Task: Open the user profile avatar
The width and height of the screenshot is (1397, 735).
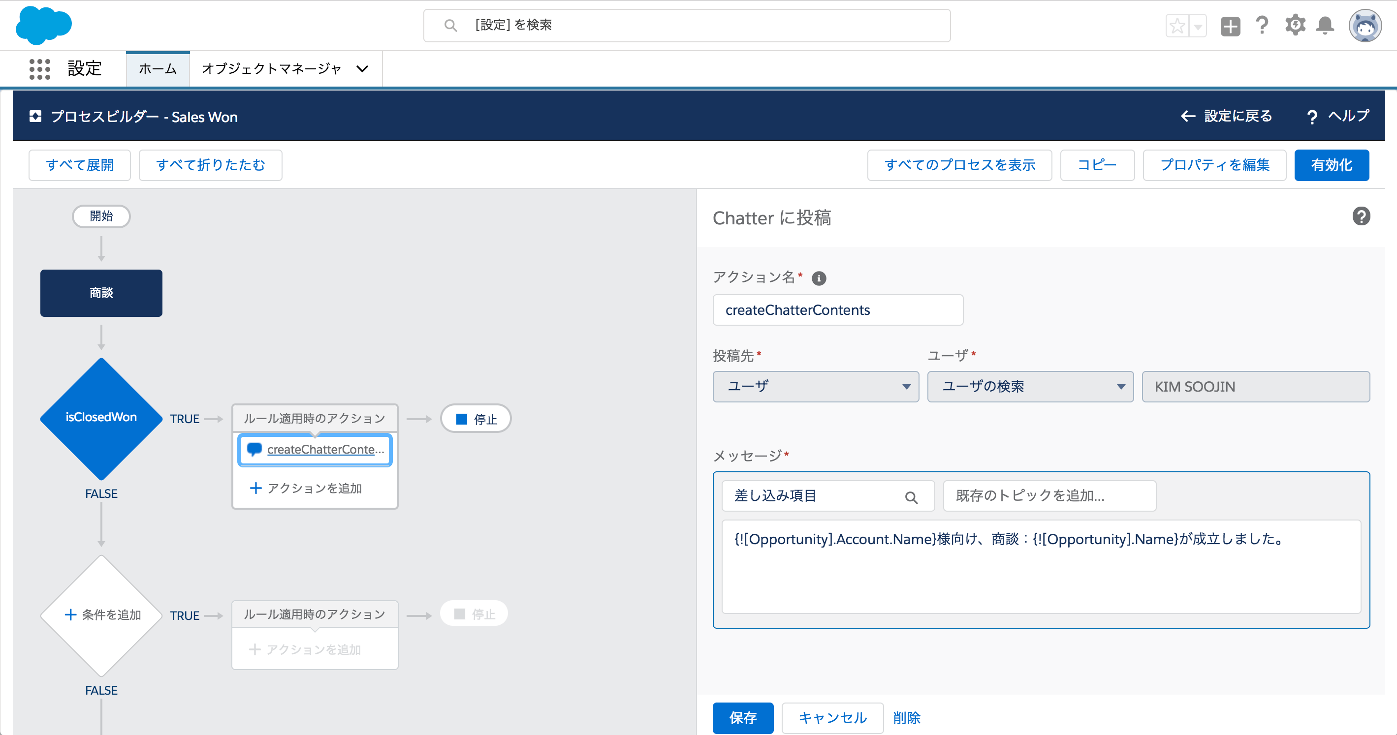Action: pyautogui.click(x=1365, y=26)
